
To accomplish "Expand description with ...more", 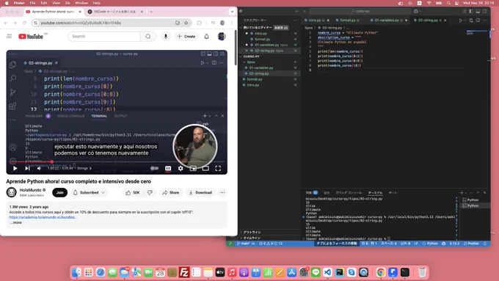I will [x=16, y=222].
